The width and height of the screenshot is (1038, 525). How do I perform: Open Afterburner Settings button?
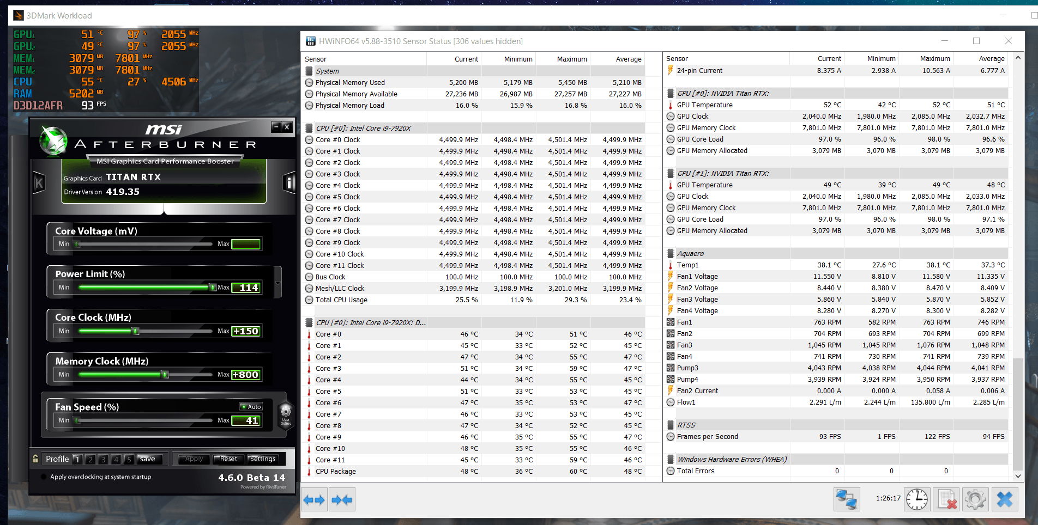coord(263,459)
